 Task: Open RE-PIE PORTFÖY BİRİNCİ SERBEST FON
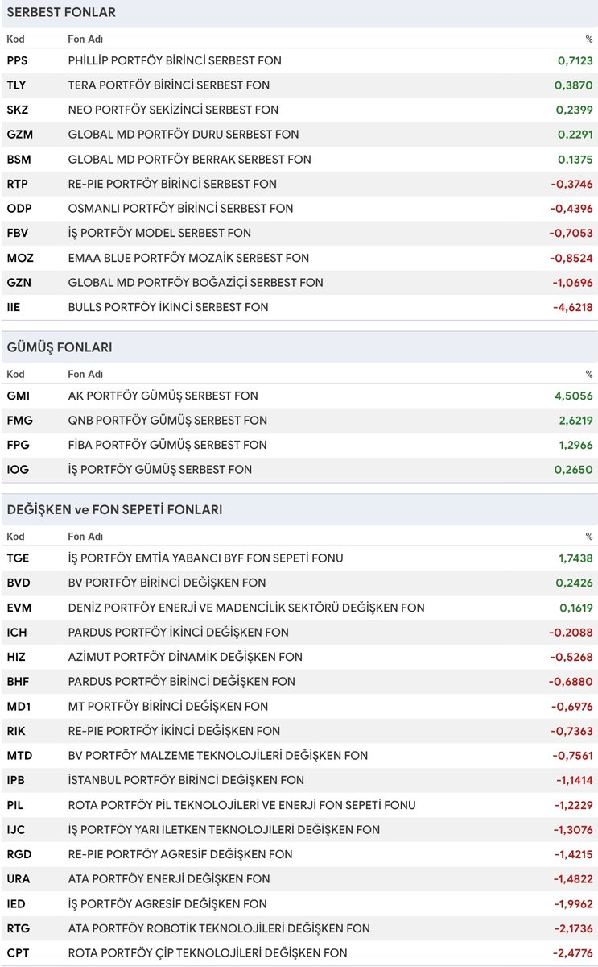[172, 184]
